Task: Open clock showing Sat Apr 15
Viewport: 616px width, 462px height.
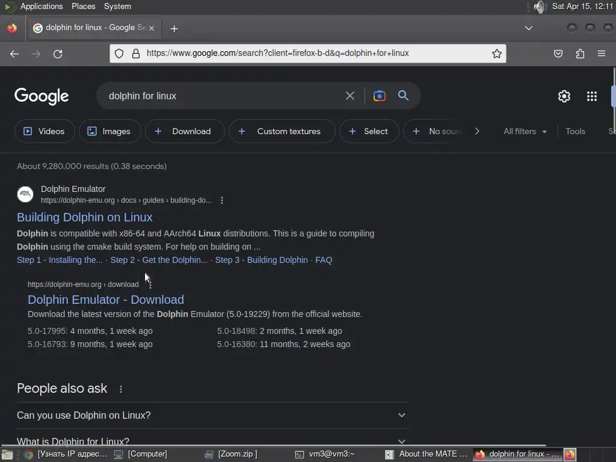Action: 582,6
